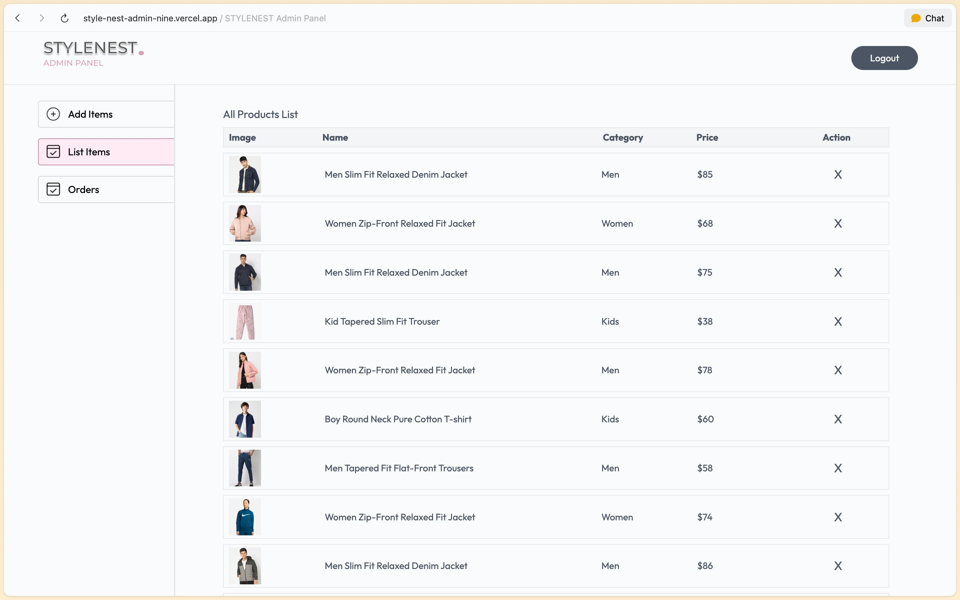Remove the Boy Round Neck Cotton T-shirt
Image resolution: width=960 pixels, height=600 pixels.
point(838,419)
